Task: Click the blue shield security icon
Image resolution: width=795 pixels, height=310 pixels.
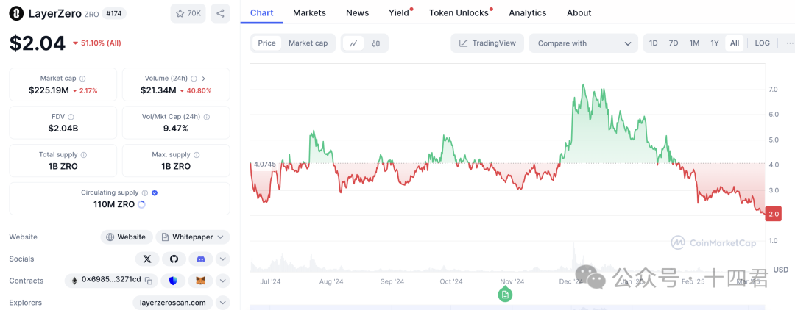Action: tap(173, 281)
